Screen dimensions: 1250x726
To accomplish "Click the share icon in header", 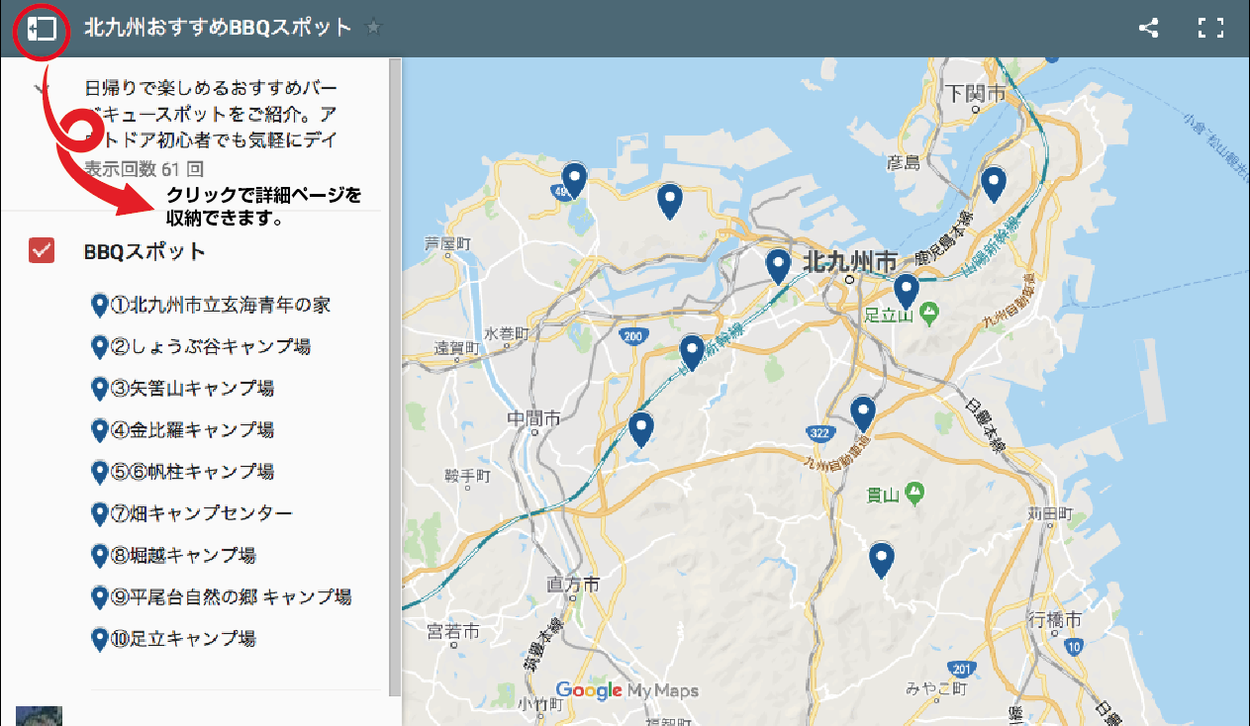I will 1148,28.
